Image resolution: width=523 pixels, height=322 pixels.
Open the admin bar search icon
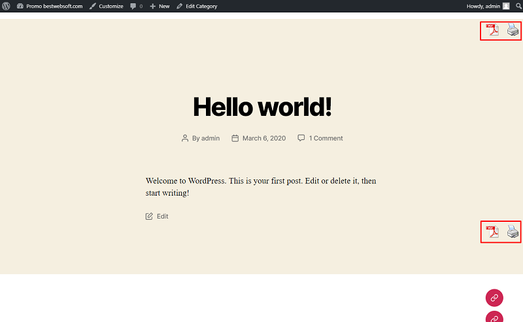click(518, 6)
